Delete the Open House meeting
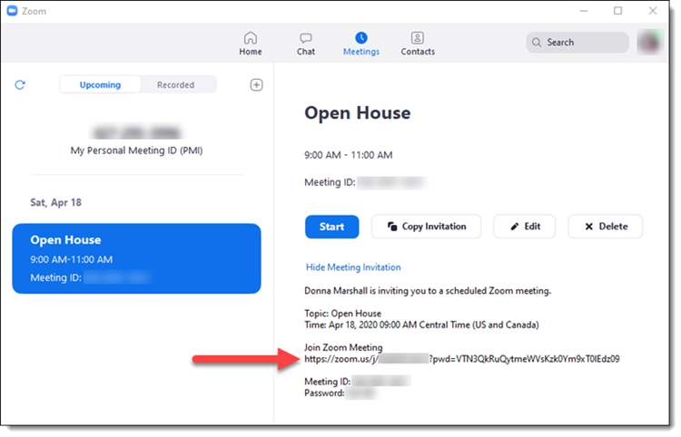The image size is (681, 437). [x=605, y=227]
